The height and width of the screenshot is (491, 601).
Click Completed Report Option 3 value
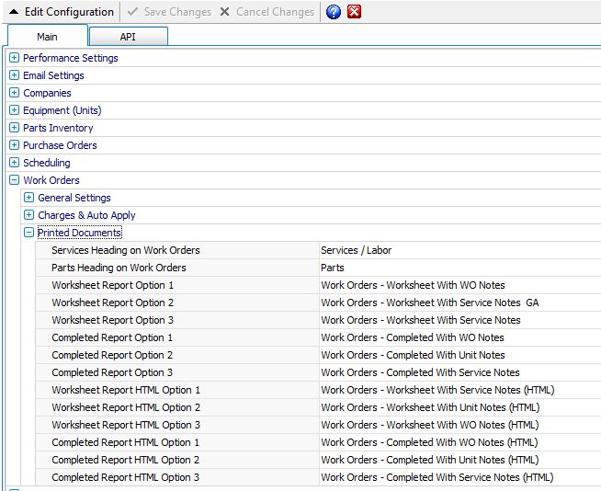click(420, 372)
